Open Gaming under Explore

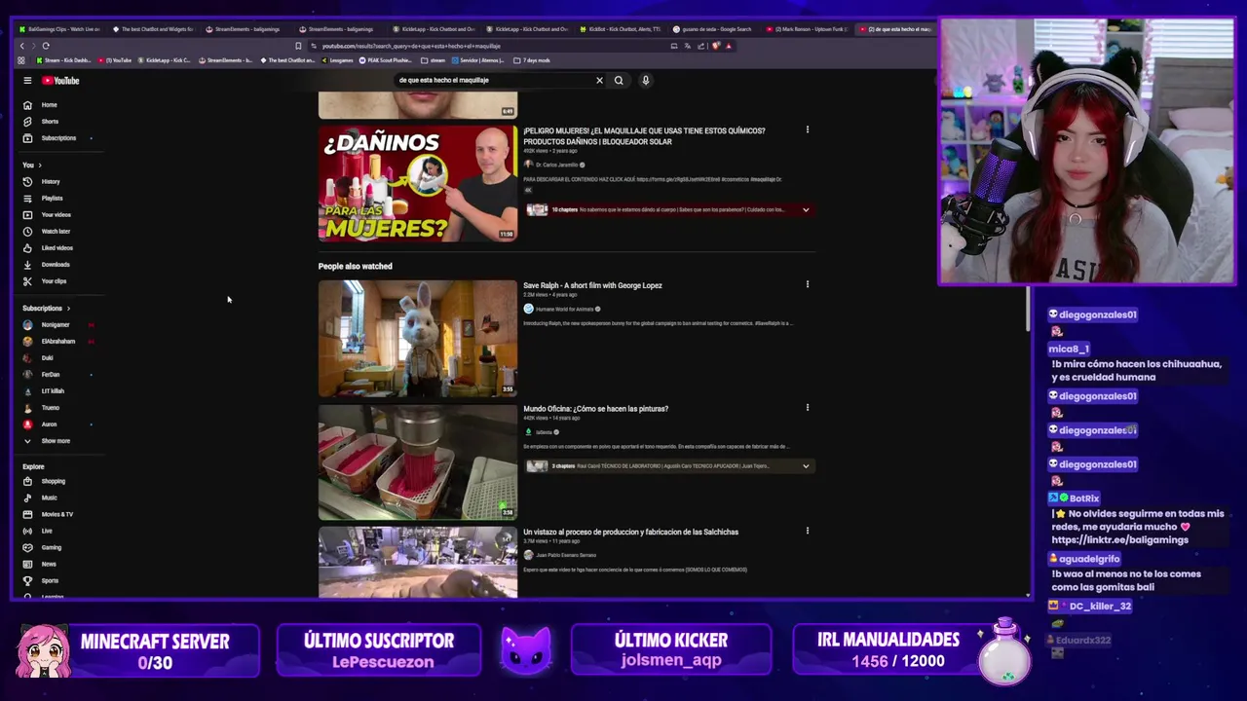[x=42, y=548]
